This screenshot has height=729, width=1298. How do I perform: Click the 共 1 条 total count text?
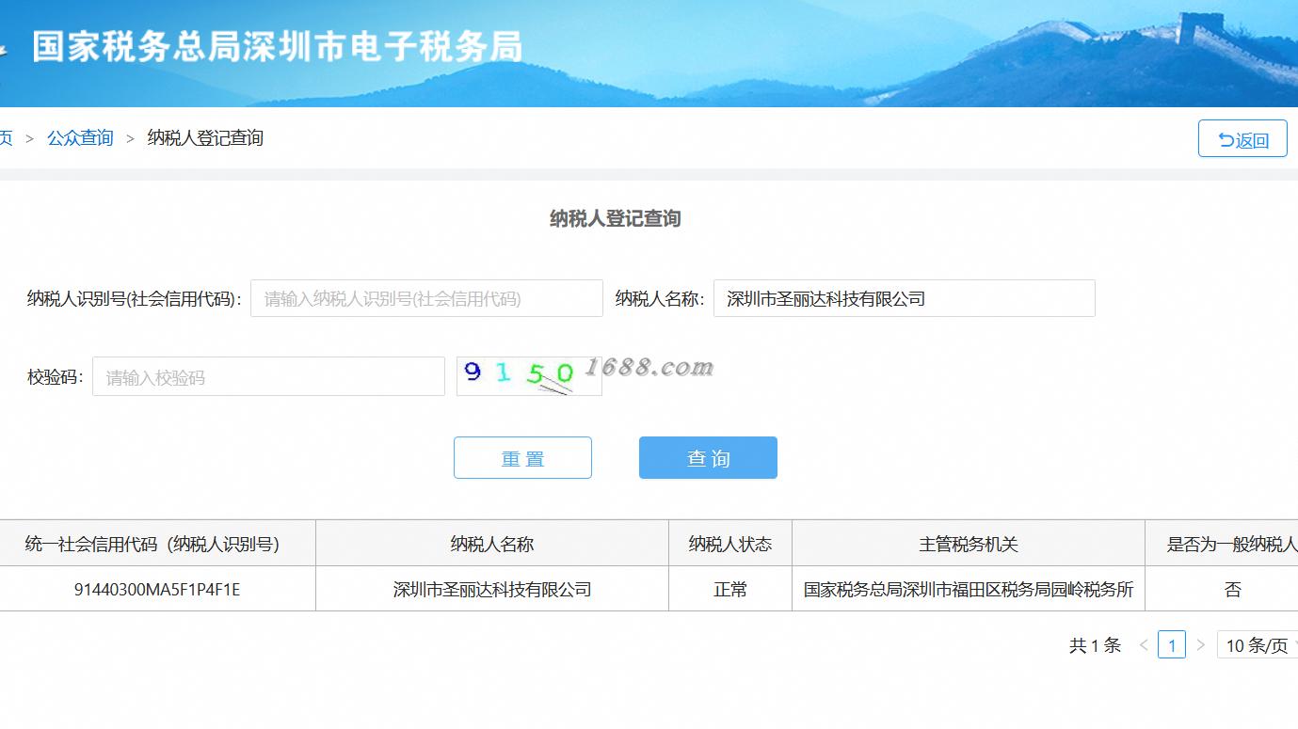[1095, 645]
